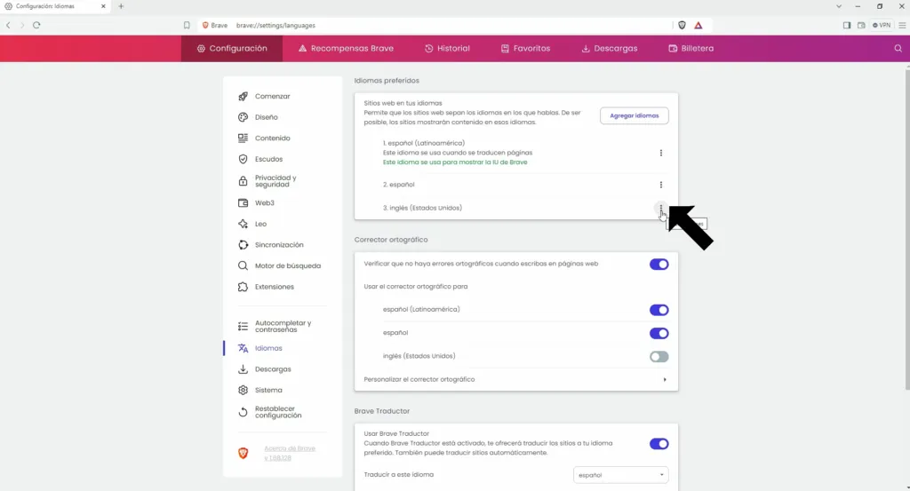
Task: Disable spell check while typing on web pages
Action: pos(659,265)
